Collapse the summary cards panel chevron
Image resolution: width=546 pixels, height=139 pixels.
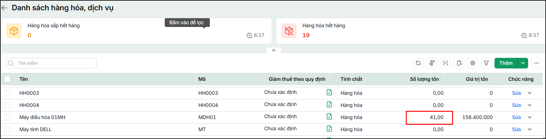(x=274, y=50)
